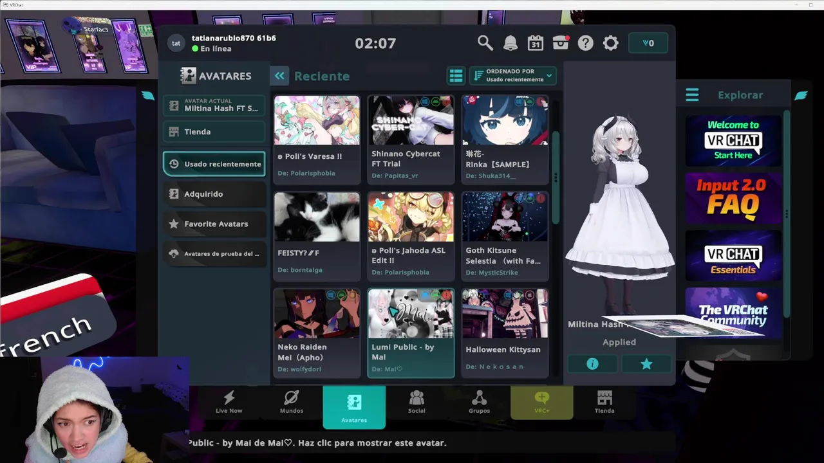Open the settings gear icon

(610, 43)
